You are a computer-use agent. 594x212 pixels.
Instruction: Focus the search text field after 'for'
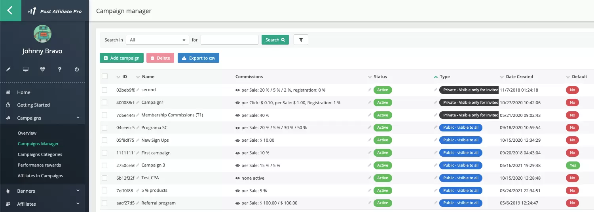[229, 40]
